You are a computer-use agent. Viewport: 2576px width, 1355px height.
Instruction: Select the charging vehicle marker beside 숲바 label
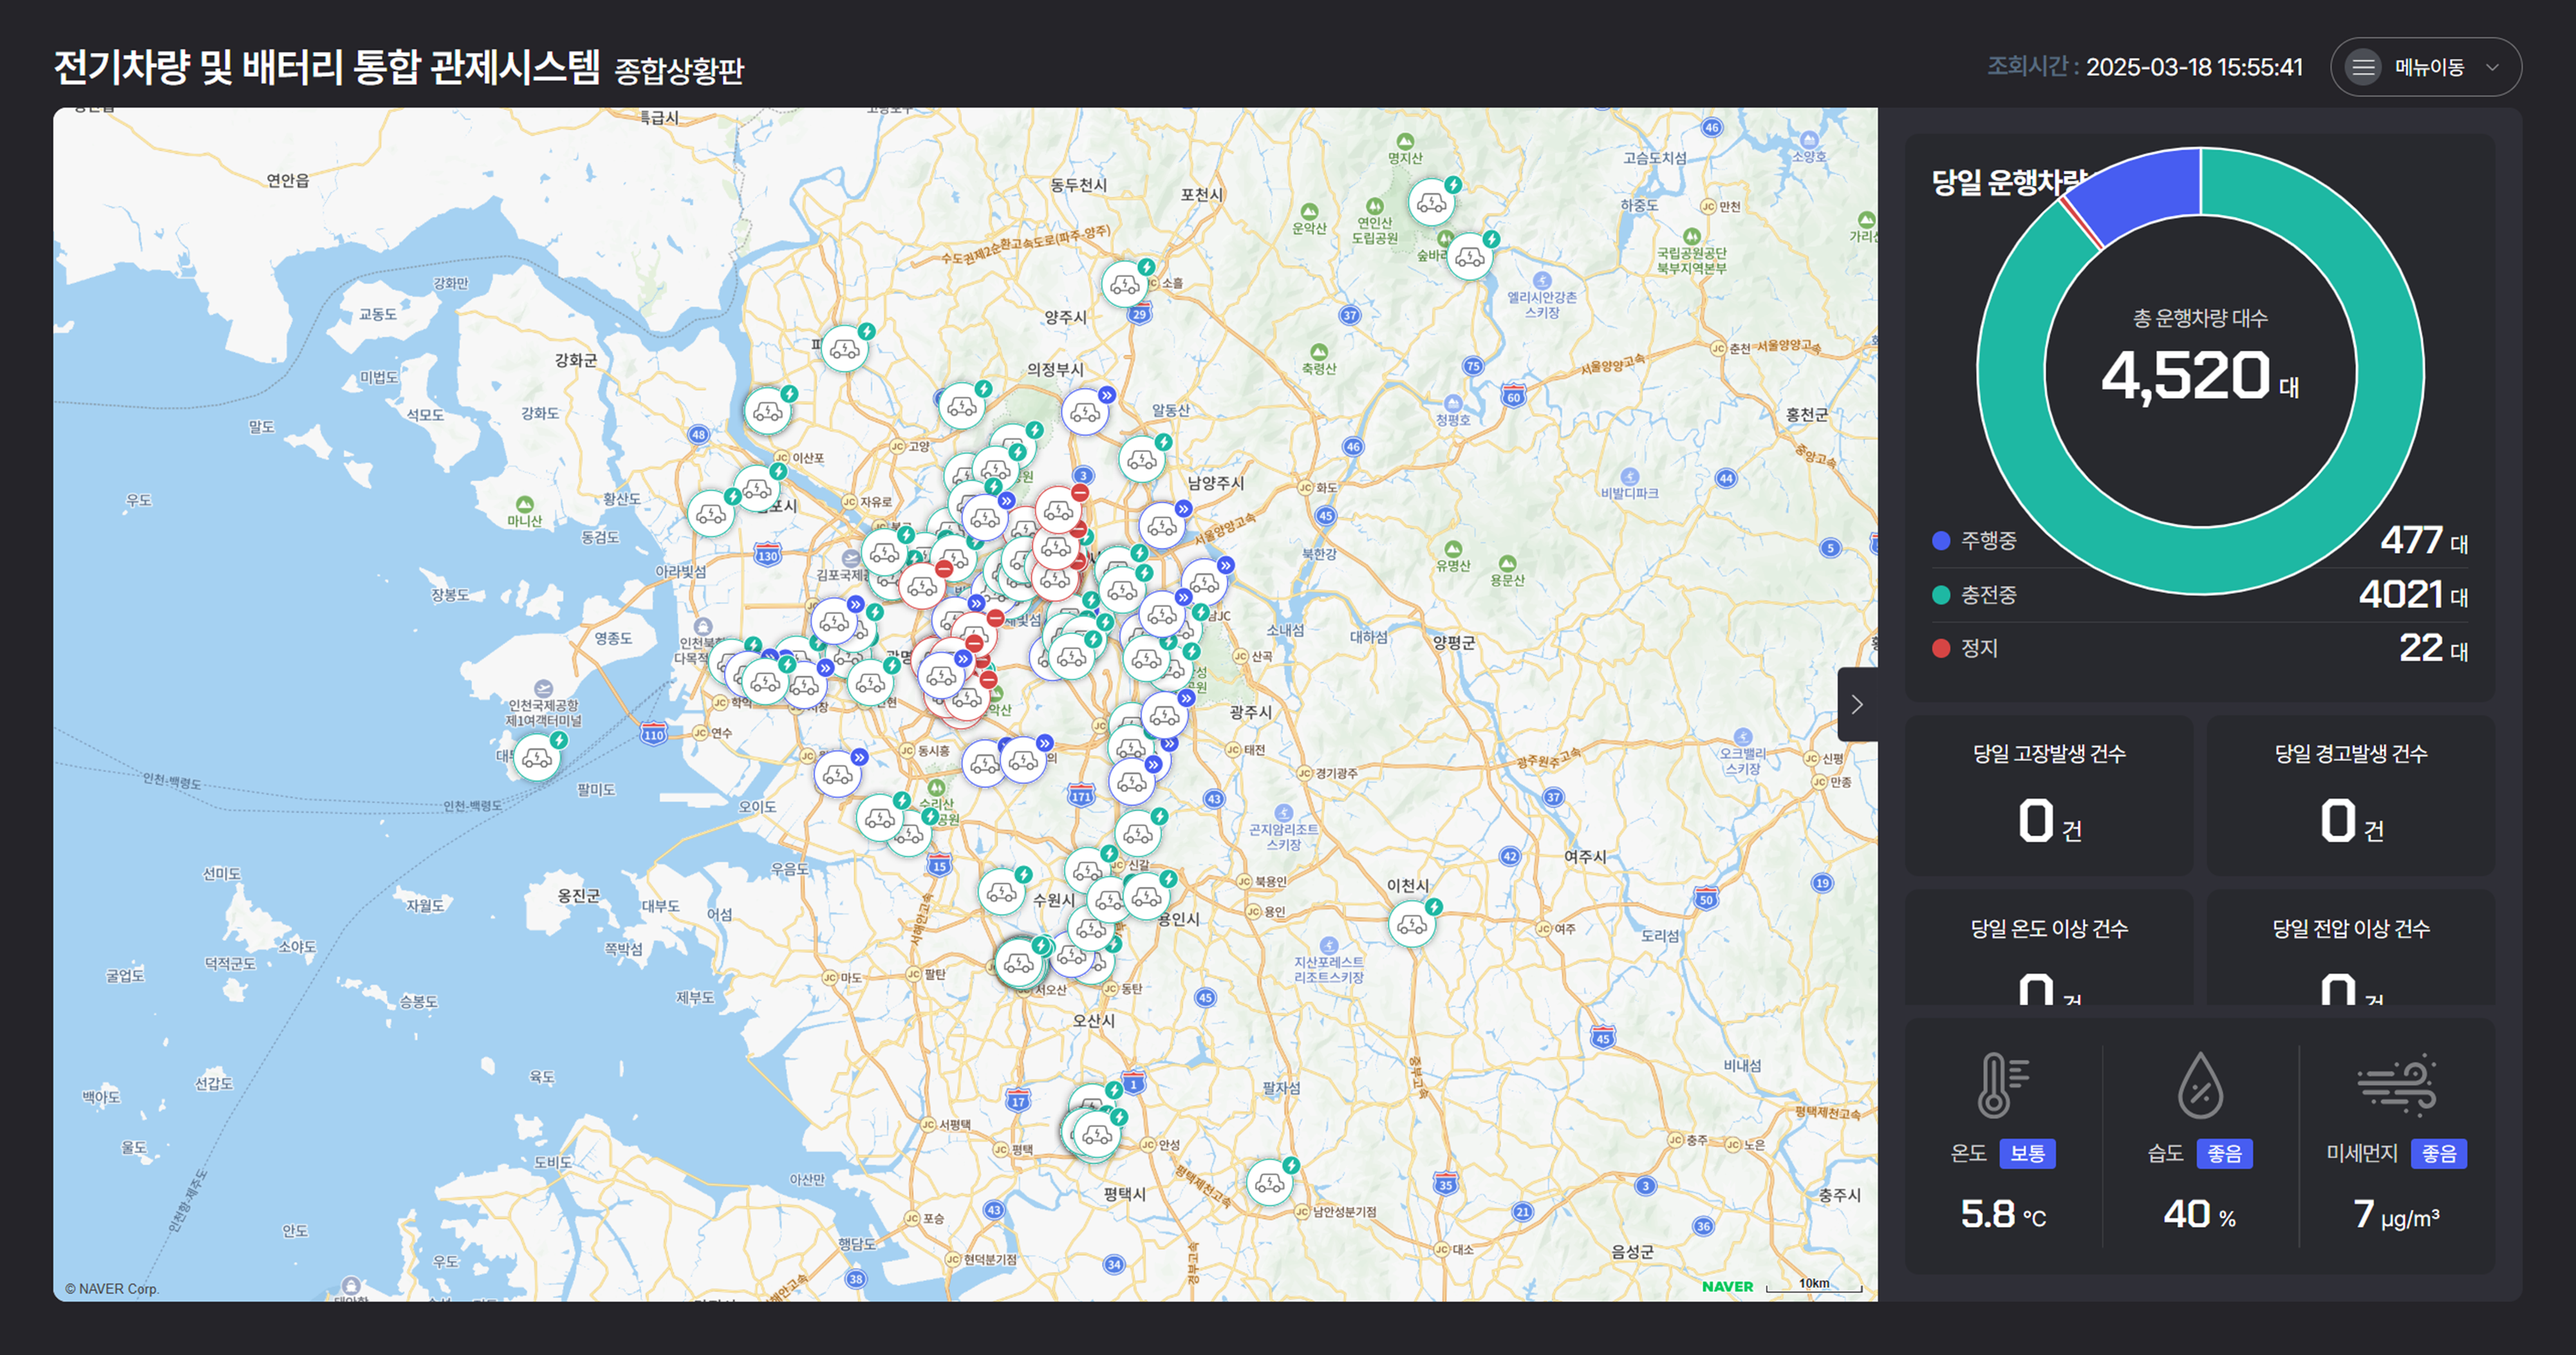click(x=1470, y=257)
